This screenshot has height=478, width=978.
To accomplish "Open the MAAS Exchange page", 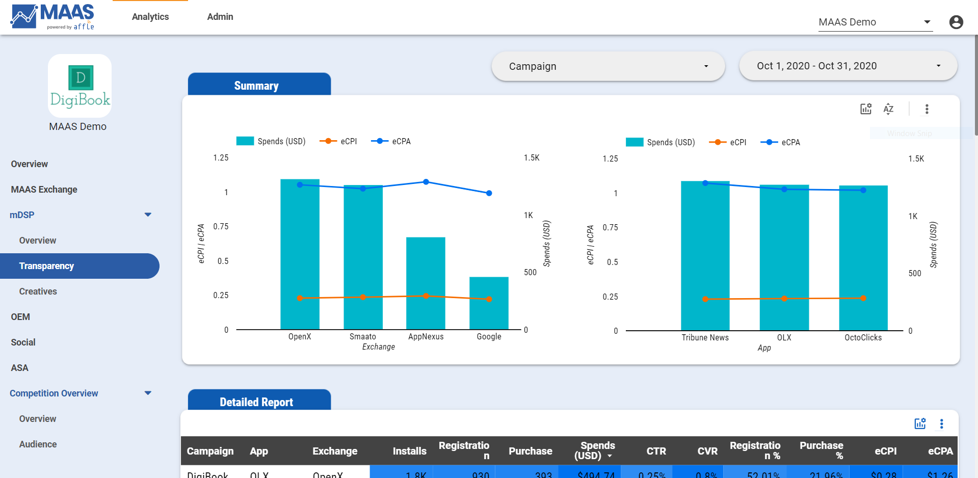I will 44,189.
